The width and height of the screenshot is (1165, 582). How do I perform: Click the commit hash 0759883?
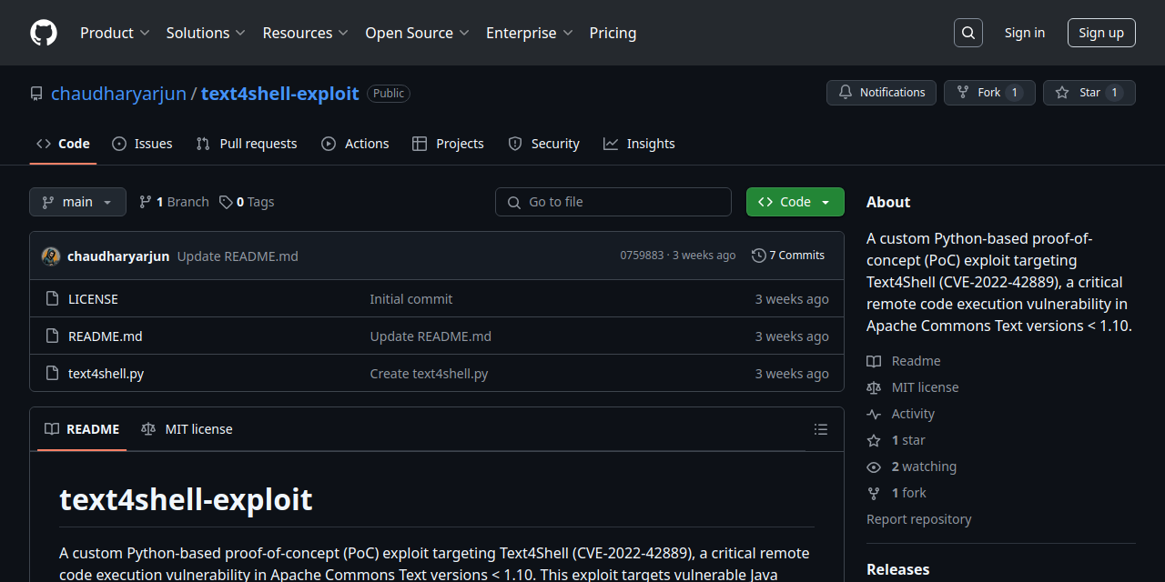point(642,256)
